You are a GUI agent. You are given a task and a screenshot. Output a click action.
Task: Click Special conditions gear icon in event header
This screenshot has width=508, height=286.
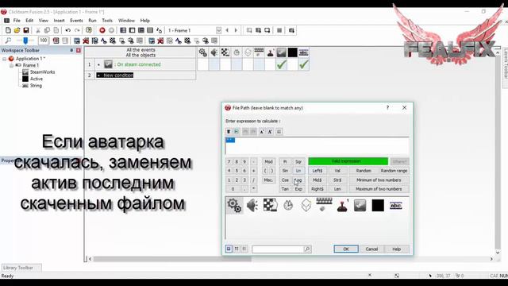203,52
